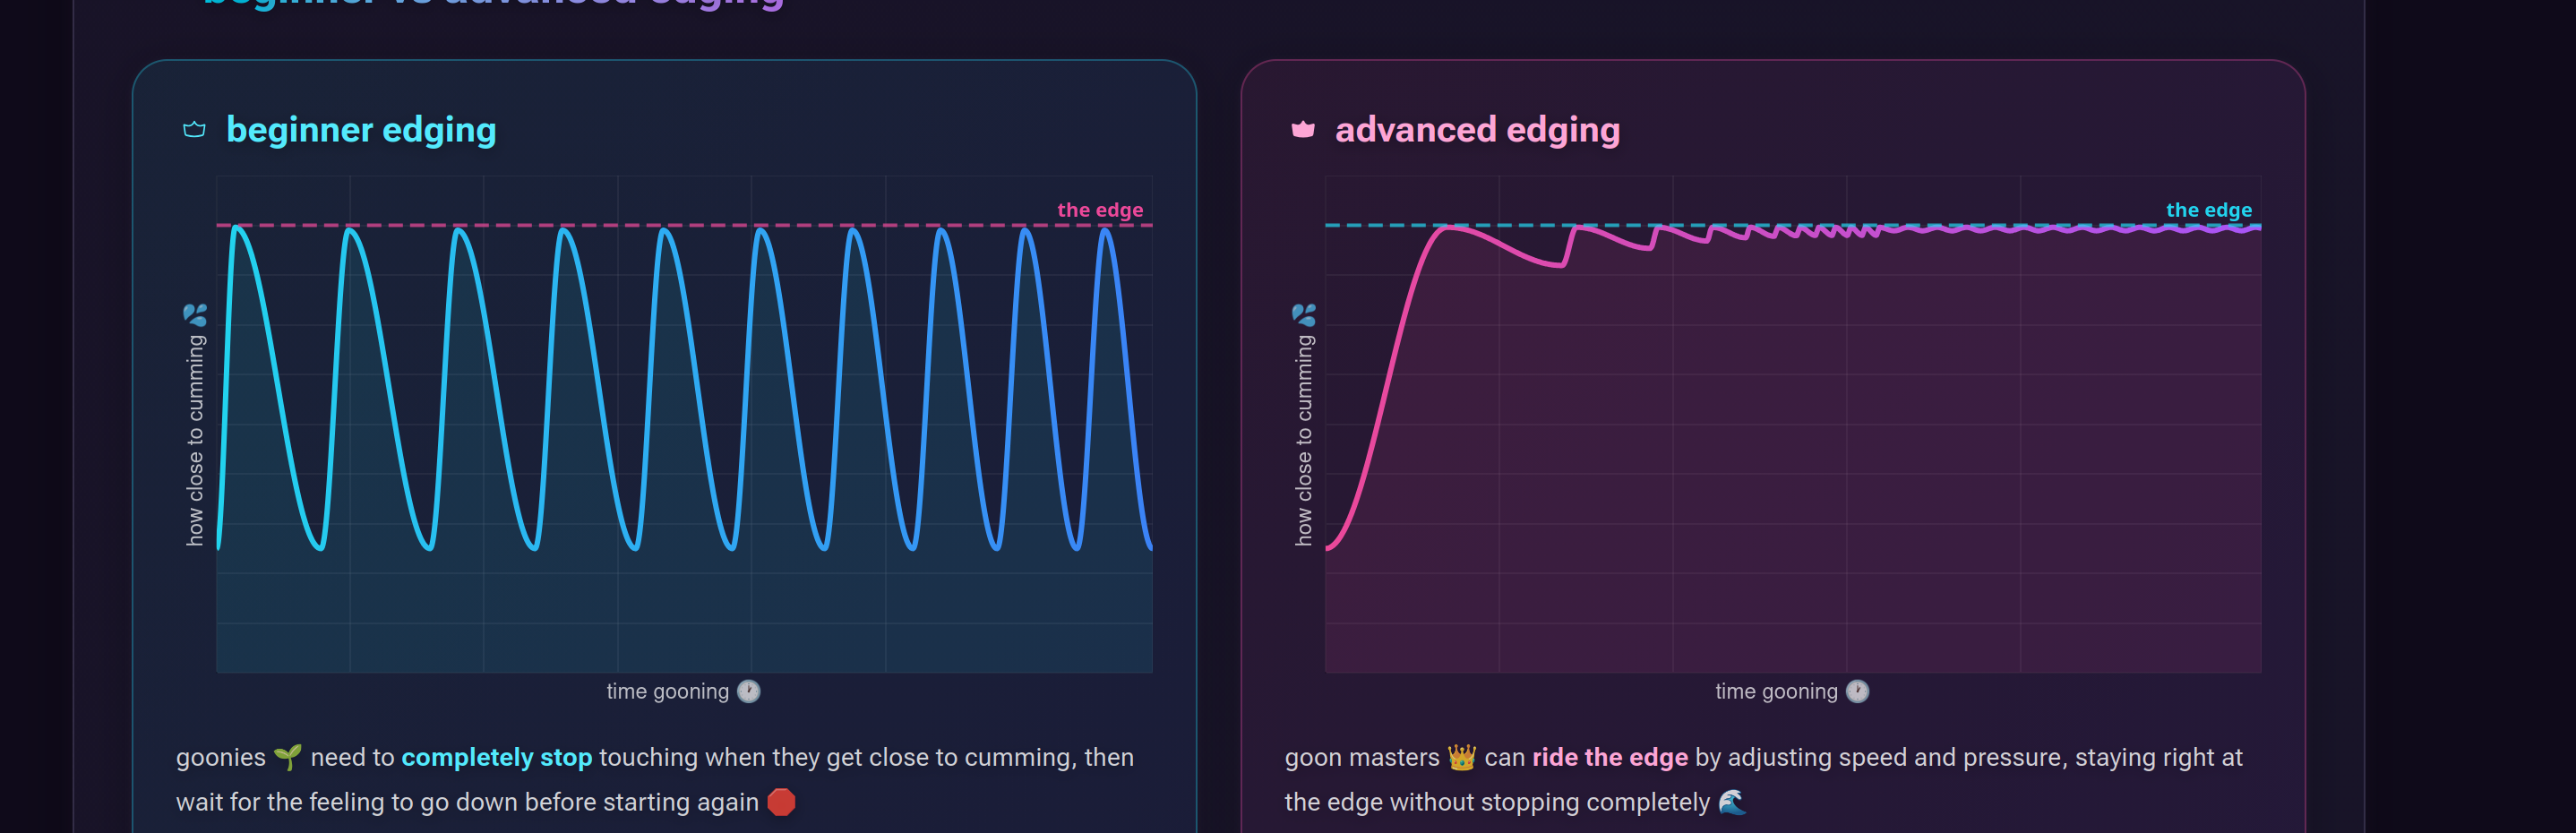Click the red stop sign emoji
This screenshot has height=833, width=2576.
781,802
